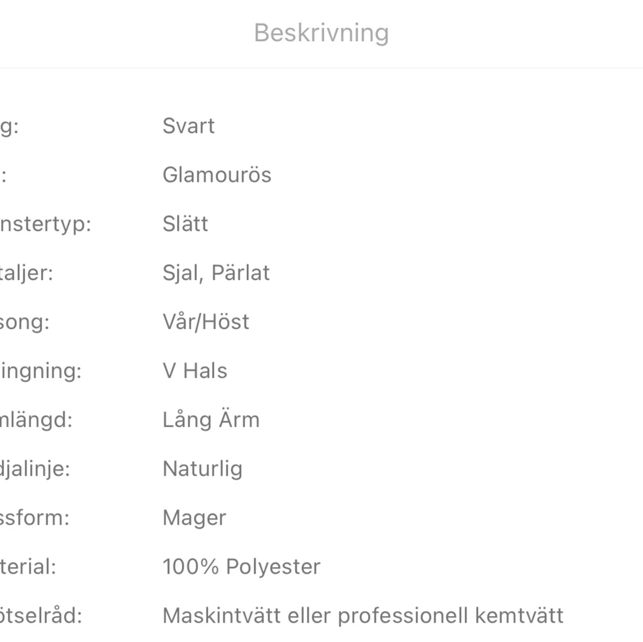Click the Glamourös style value

click(217, 175)
